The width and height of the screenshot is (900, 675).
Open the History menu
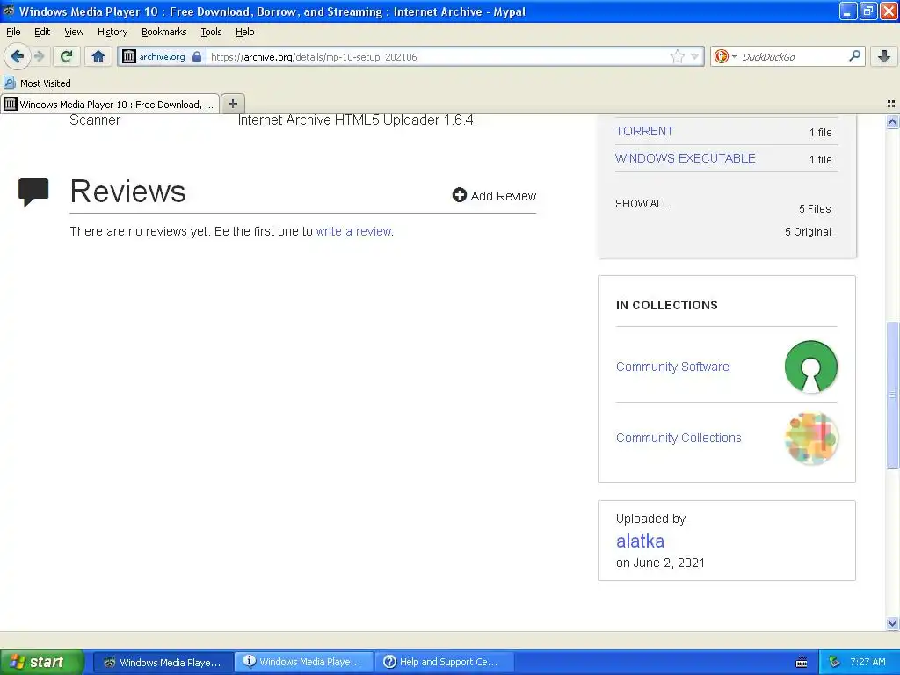click(x=112, y=32)
